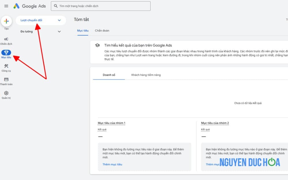Click the Mục tiêu trophy icon
This screenshot has height=180, width=288.
point(6,53)
